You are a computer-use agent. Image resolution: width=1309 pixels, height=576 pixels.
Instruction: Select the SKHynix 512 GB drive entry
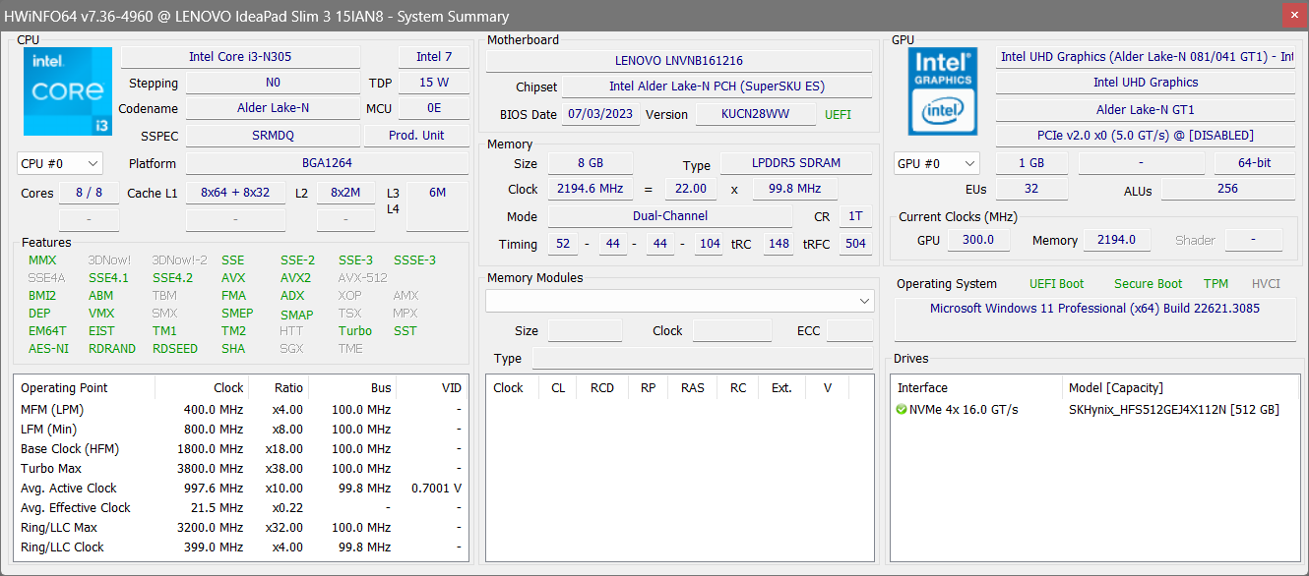pos(1173,410)
